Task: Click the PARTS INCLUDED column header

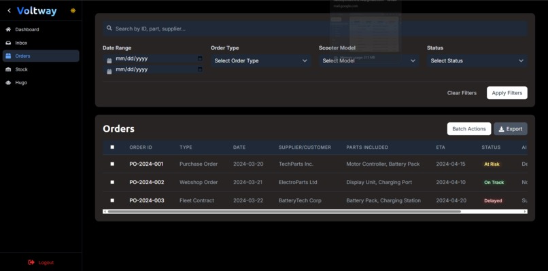Action: pos(367,147)
